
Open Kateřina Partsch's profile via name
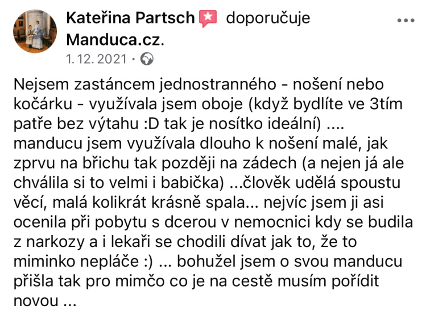pyautogui.click(x=131, y=18)
